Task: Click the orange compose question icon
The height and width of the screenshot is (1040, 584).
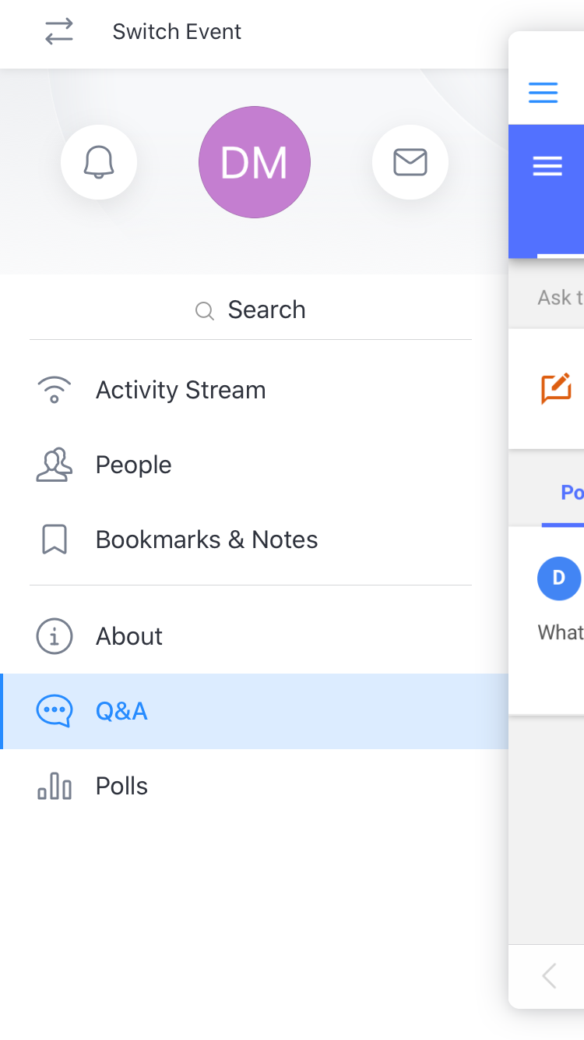Action: 557,388
